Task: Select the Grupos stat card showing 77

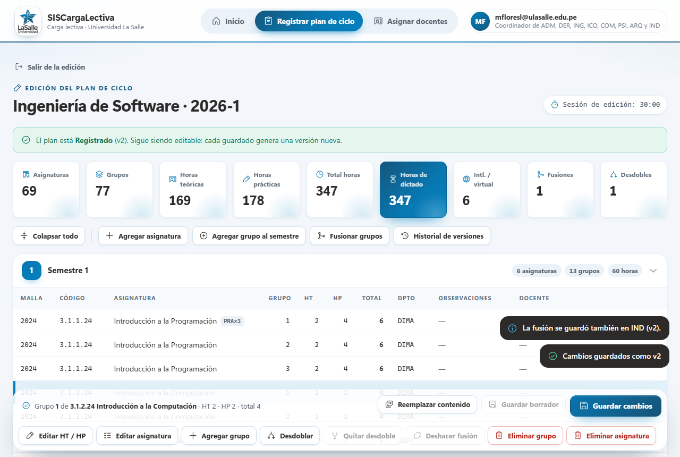Action: tap(120, 190)
